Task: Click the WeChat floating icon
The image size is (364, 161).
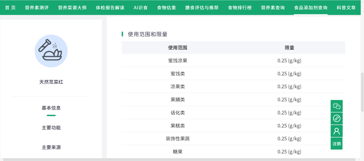Action: click(x=337, y=106)
